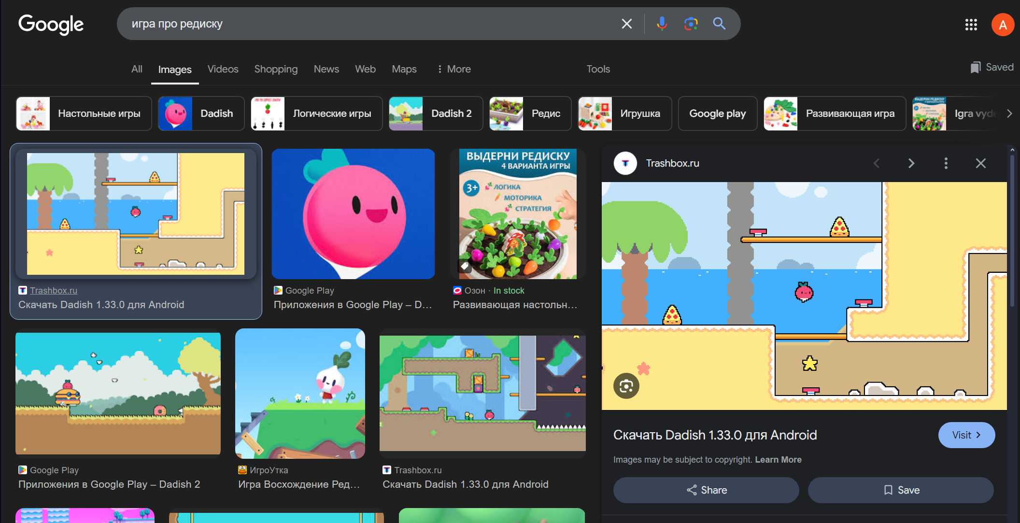Image resolution: width=1020 pixels, height=523 pixels.
Task: Click the large preview image
Action: tap(804, 296)
